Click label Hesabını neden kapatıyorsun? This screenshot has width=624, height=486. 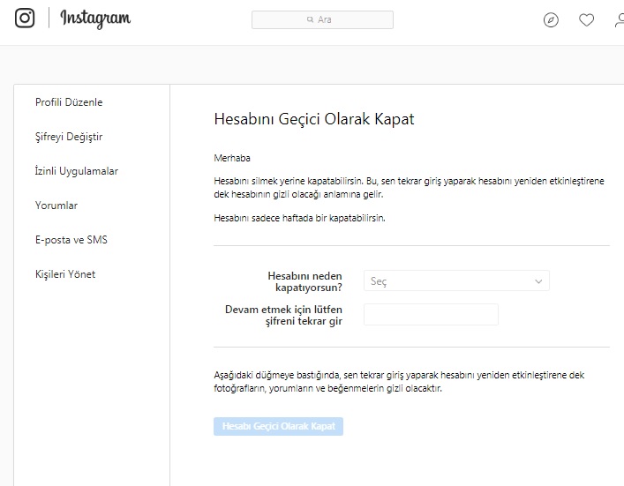[x=304, y=281]
